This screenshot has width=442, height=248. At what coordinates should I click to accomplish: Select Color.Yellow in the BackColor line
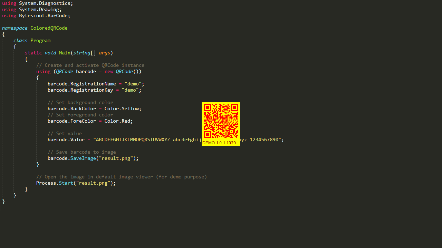[122, 108]
